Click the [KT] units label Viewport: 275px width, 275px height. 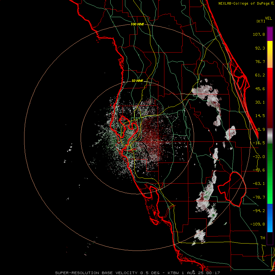pos(261,21)
